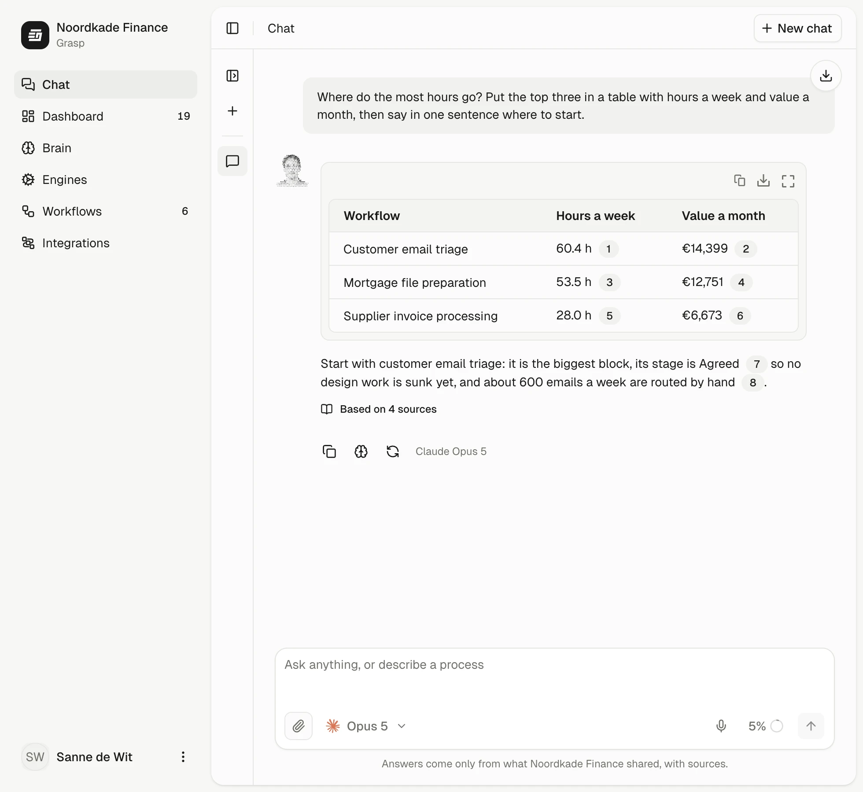This screenshot has height=792, width=863.
Task: Regenerate the assistant response
Action: pyautogui.click(x=393, y=451)
